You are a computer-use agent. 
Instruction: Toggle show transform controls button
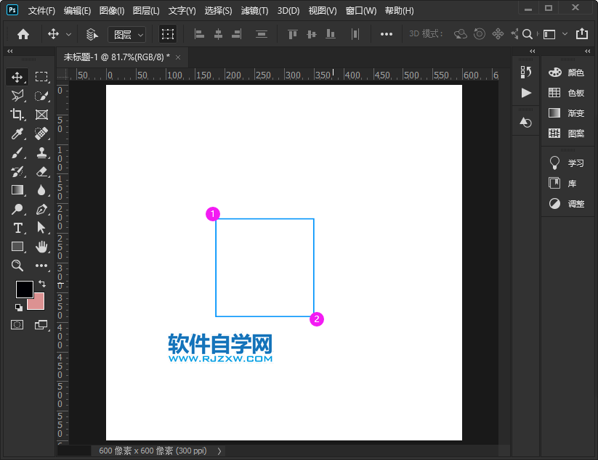point(168,34)
